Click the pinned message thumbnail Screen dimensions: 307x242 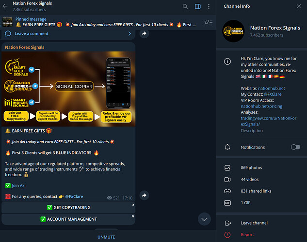[x=7, y=22]
